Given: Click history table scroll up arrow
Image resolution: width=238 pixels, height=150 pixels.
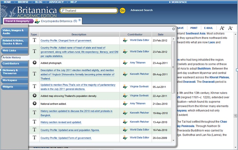Looking at the screenshot, I should tap(173, 39).
